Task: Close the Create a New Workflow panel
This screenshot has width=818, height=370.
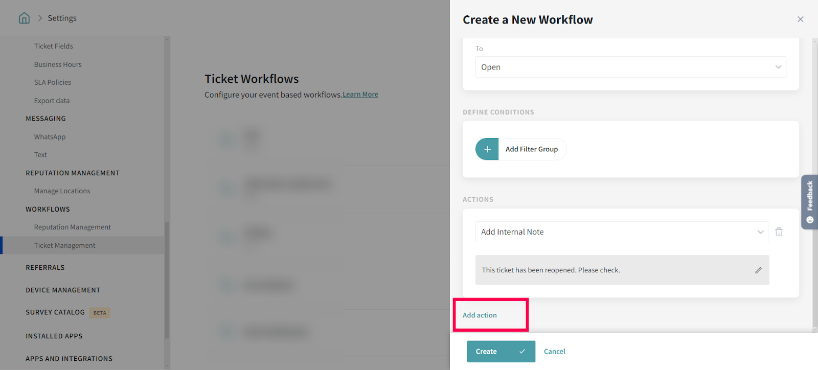Action: 800,19
